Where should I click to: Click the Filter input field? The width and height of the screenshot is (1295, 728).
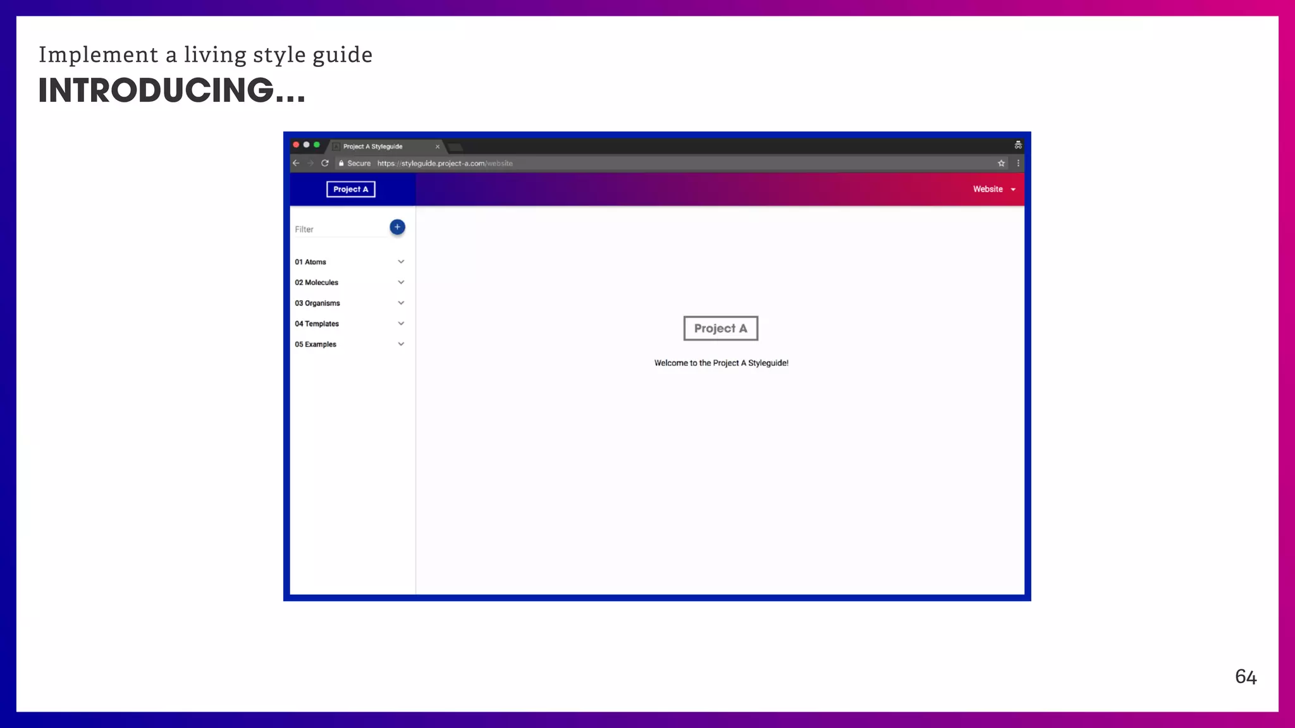(x=340, y=229)
